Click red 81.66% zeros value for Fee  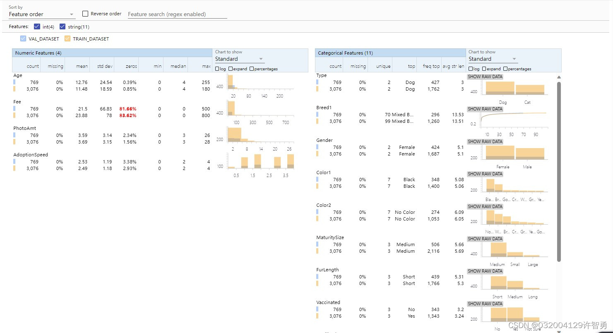pos(128,109)
